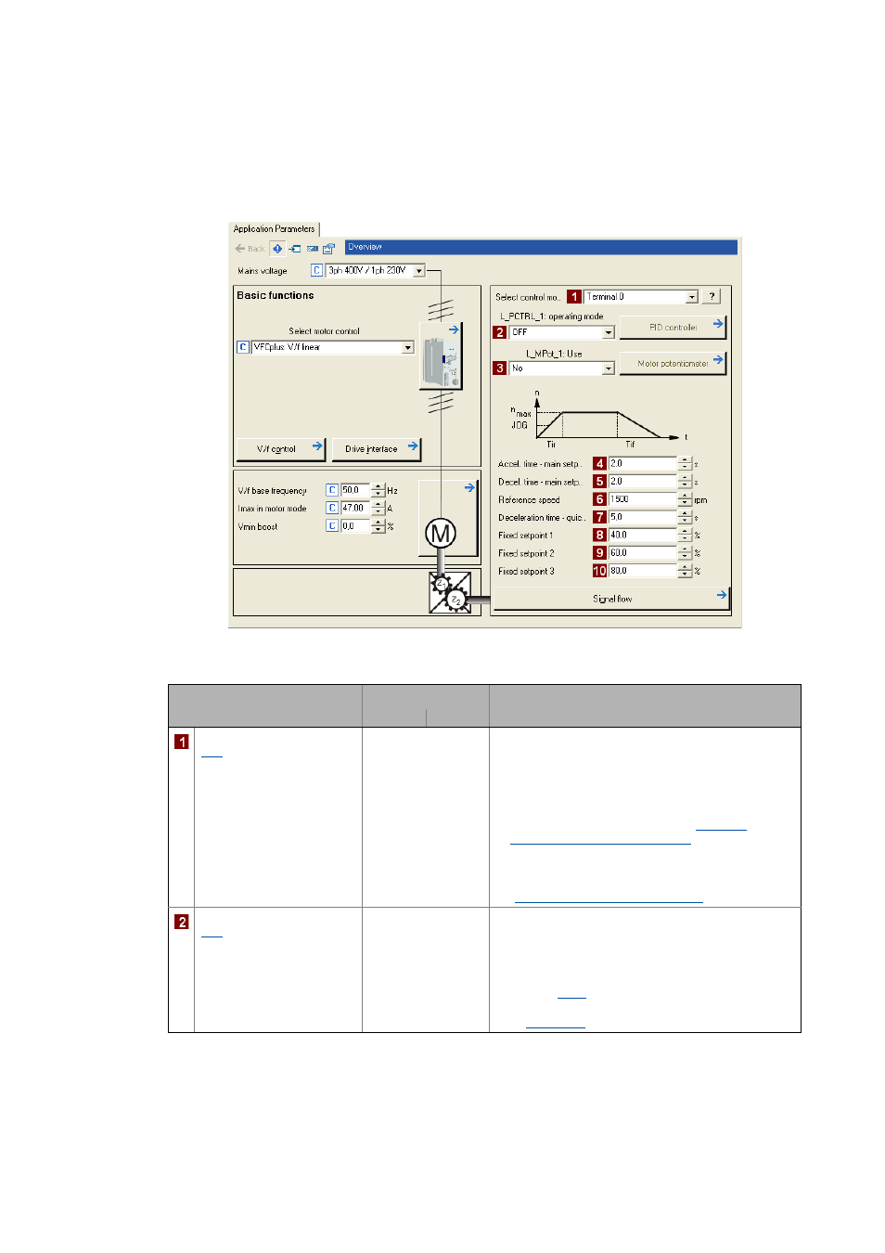Click the Fixed setpoint 1 spinner arrows
This screenshot has width=885, height=1253.
pyautogui.click(x=685, y=535)
